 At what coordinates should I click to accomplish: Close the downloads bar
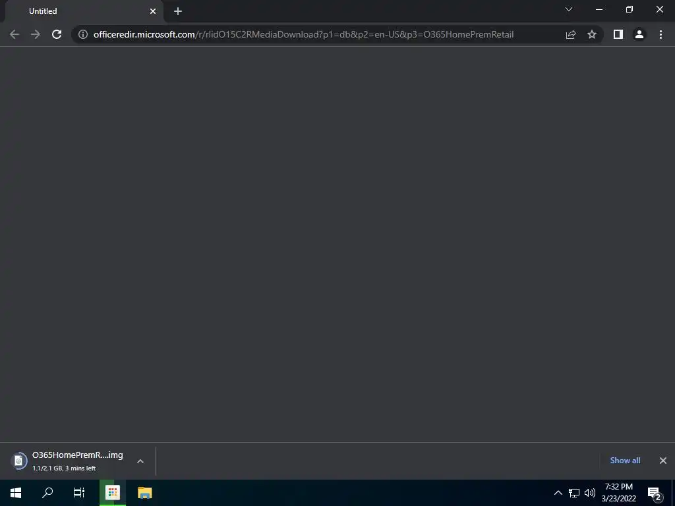point(663,461)
